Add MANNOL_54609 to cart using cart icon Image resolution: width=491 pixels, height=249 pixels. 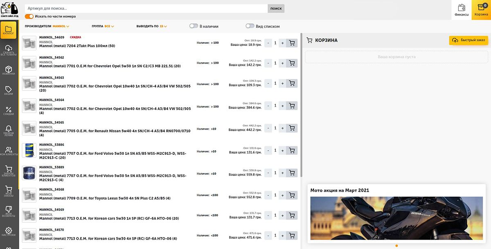(x=292, y=43)
